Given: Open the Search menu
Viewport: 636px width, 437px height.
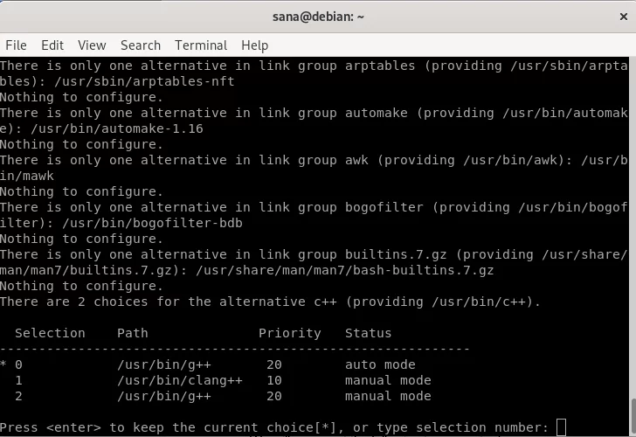Looking at the screenshot, I should coord(141,45).
